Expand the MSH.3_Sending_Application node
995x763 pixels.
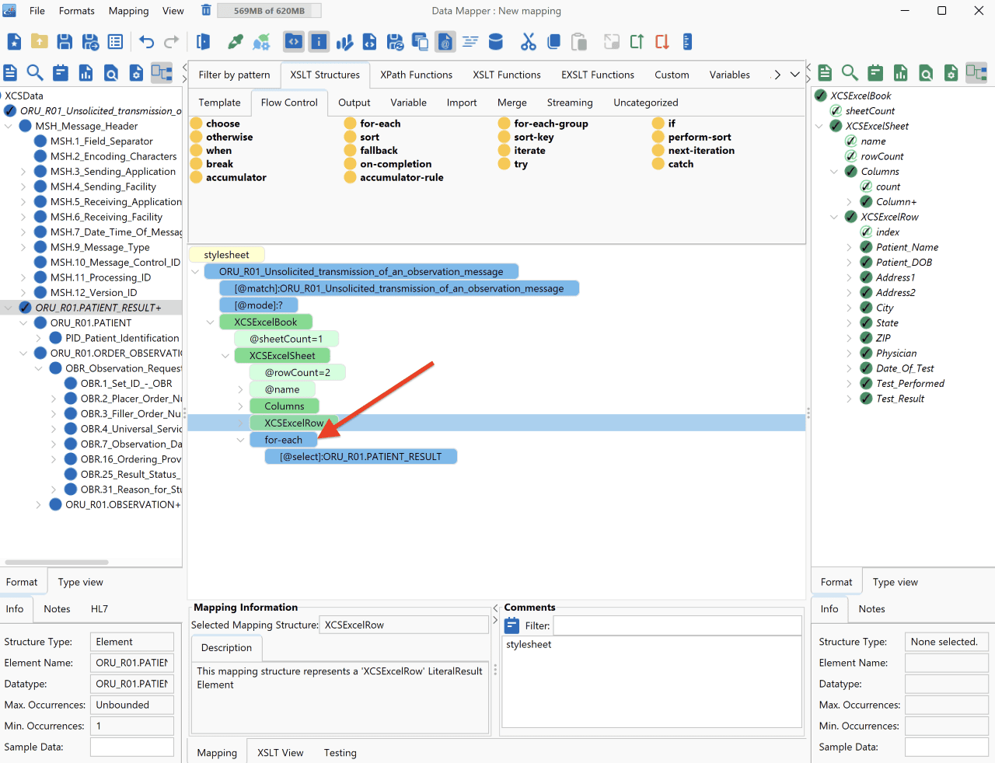[23, 172]
